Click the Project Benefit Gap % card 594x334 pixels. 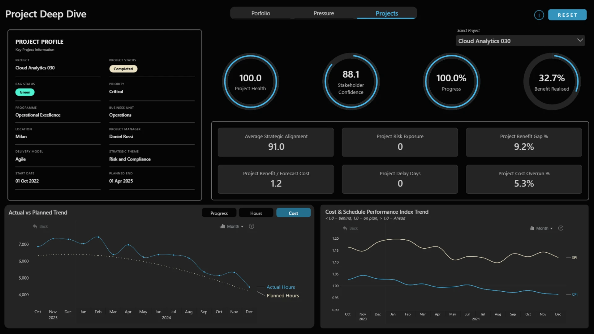coord(524,142)
